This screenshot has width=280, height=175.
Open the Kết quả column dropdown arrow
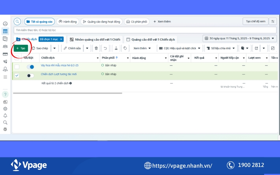click(x=216, y=58)
